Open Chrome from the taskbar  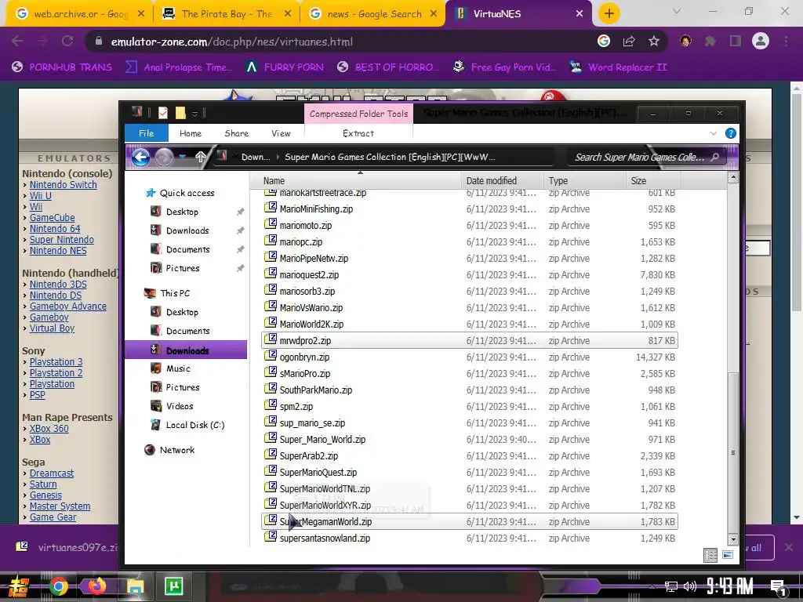(58, 586)
